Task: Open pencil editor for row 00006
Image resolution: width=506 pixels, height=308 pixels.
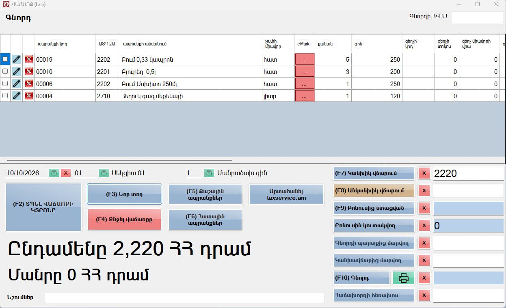Action: (x=16, y=84)
